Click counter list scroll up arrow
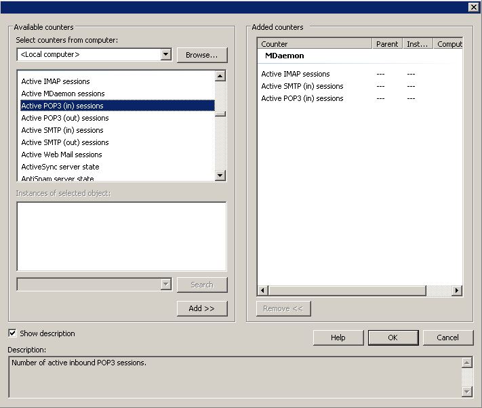 tap(220, 76)
